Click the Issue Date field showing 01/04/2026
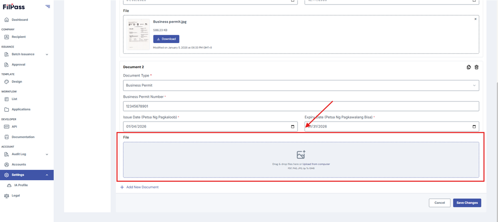 (x=210, y=126)
